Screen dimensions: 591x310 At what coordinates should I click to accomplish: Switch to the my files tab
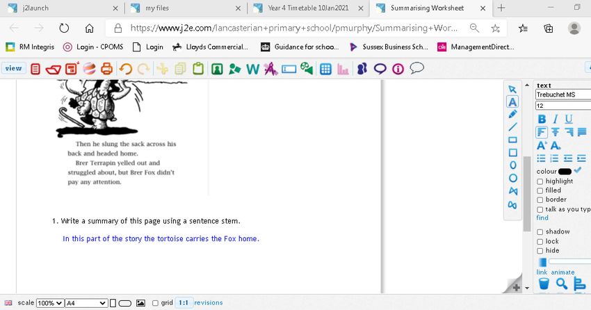click(x=185, y=8)
